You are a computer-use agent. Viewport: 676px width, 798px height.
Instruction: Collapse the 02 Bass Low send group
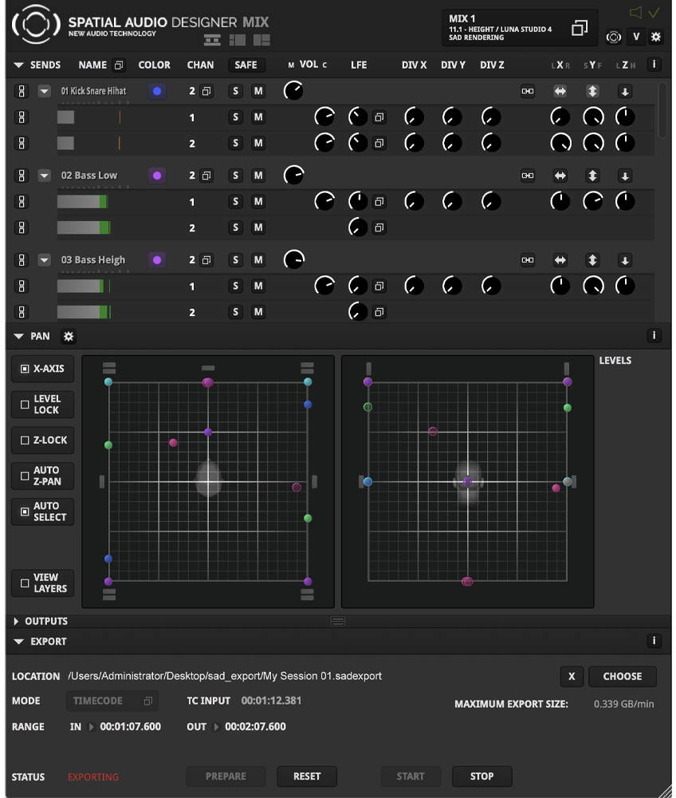pos(45,176)
